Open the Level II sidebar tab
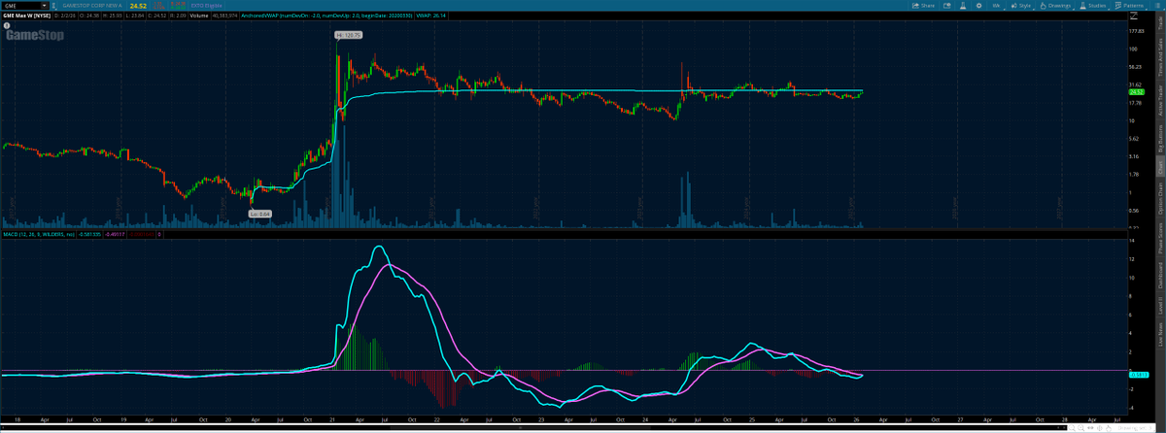The image size is (1166, 433). click(x=1160, y=306)
